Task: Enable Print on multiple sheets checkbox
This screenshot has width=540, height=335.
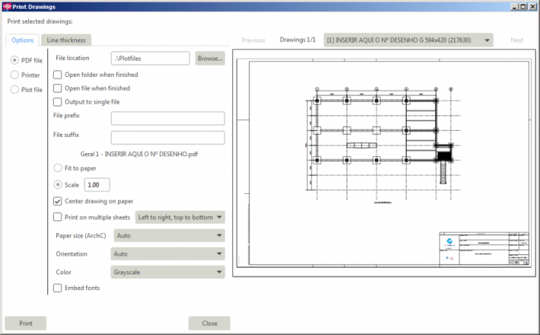Action: (x=58, y=217)
